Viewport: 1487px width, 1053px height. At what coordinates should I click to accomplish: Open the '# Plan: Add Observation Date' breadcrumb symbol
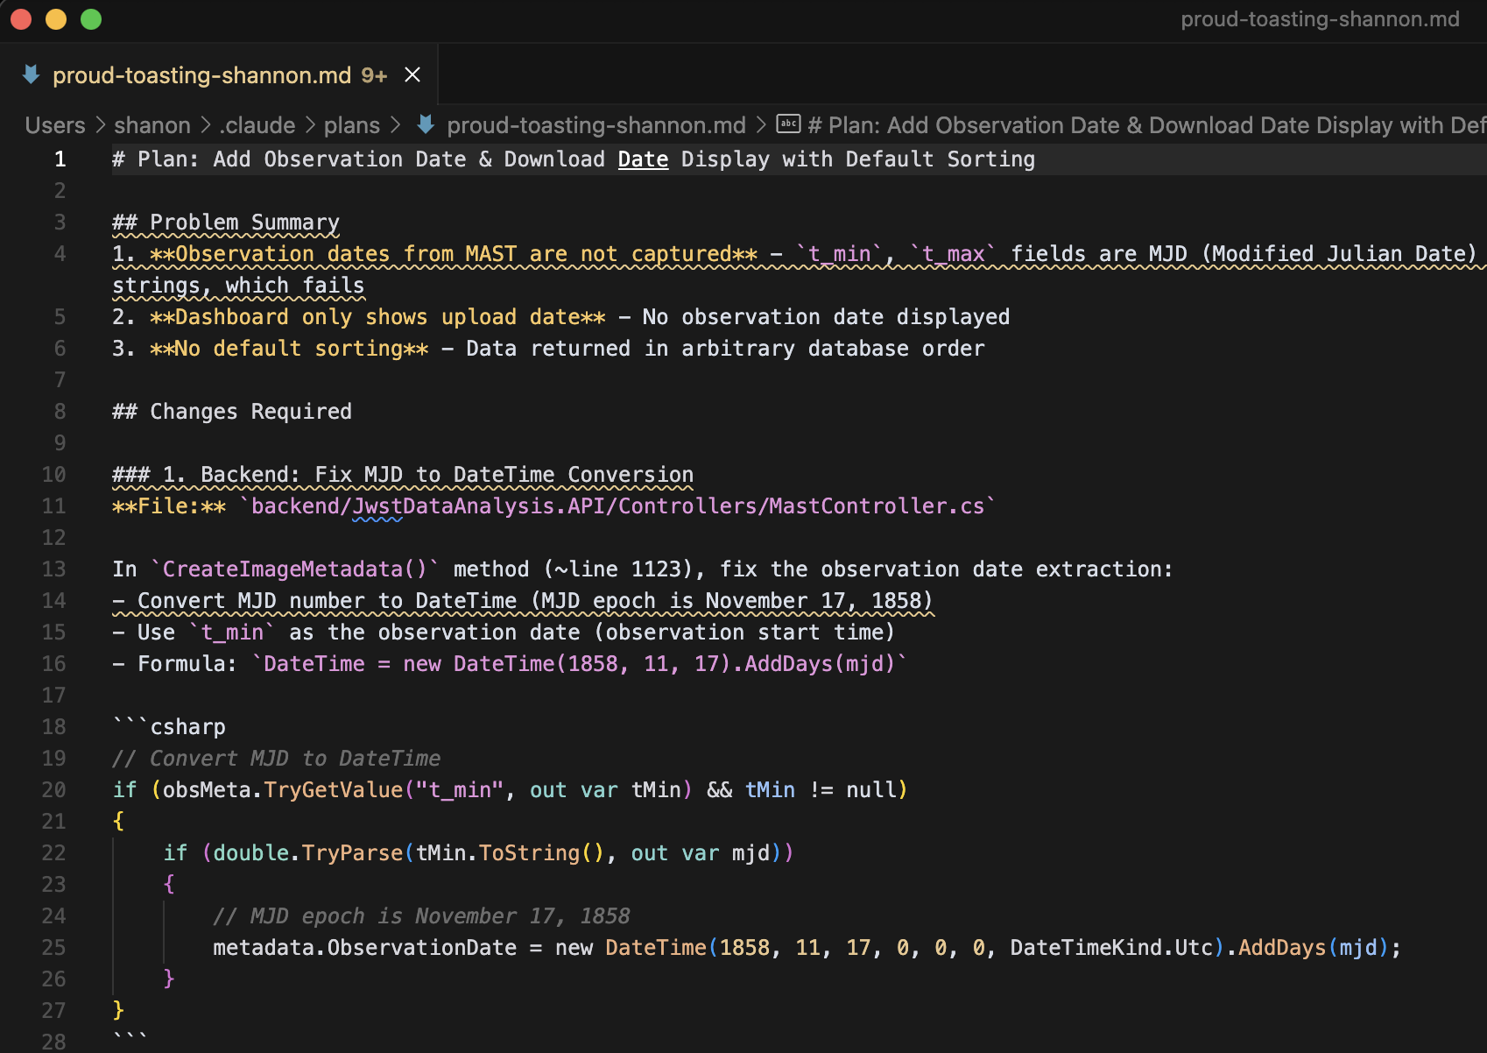pos(1147,125)
